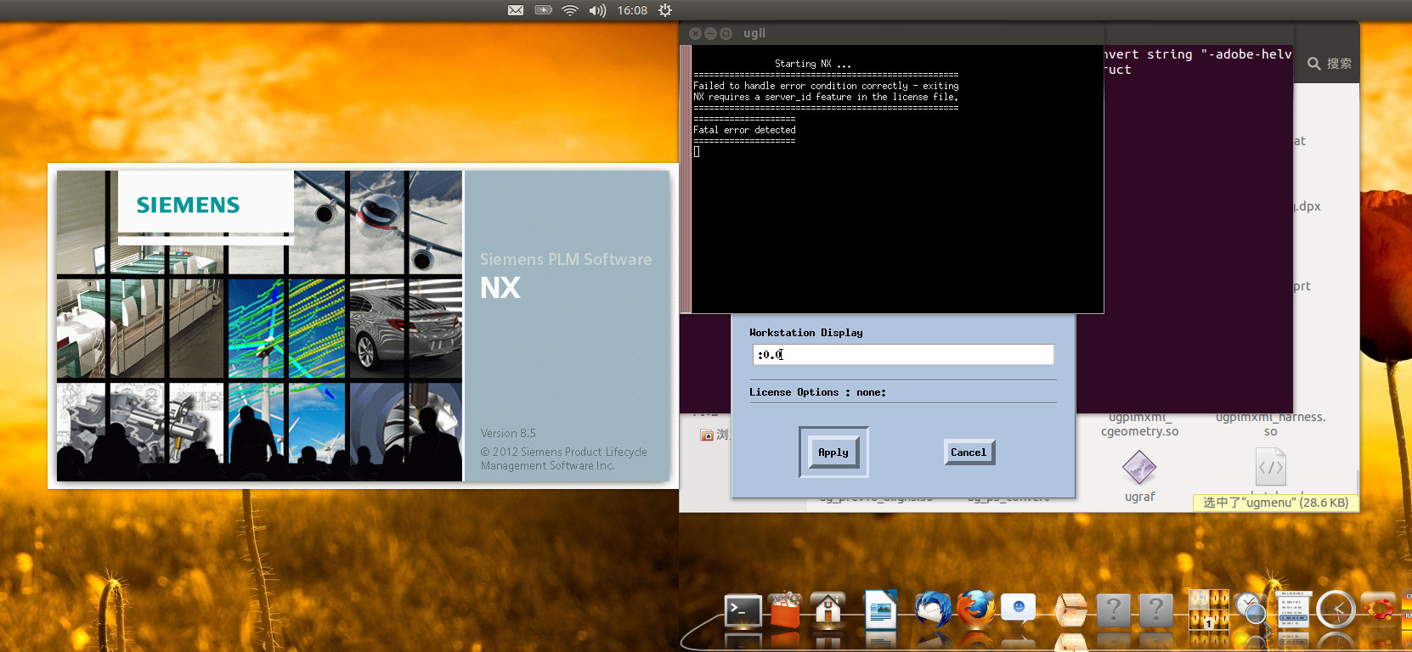This screenshot has width=1412, height=652.
Task: Click the Siemens NX splash screen
Action: coord(363,326)
